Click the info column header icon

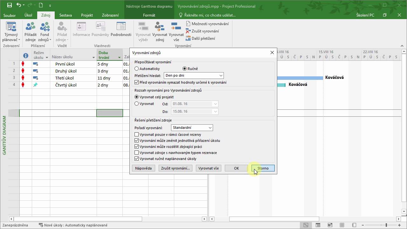pos(26,56)
